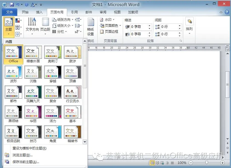
Task: Click the right indent input field
Action: click(139, 34)
